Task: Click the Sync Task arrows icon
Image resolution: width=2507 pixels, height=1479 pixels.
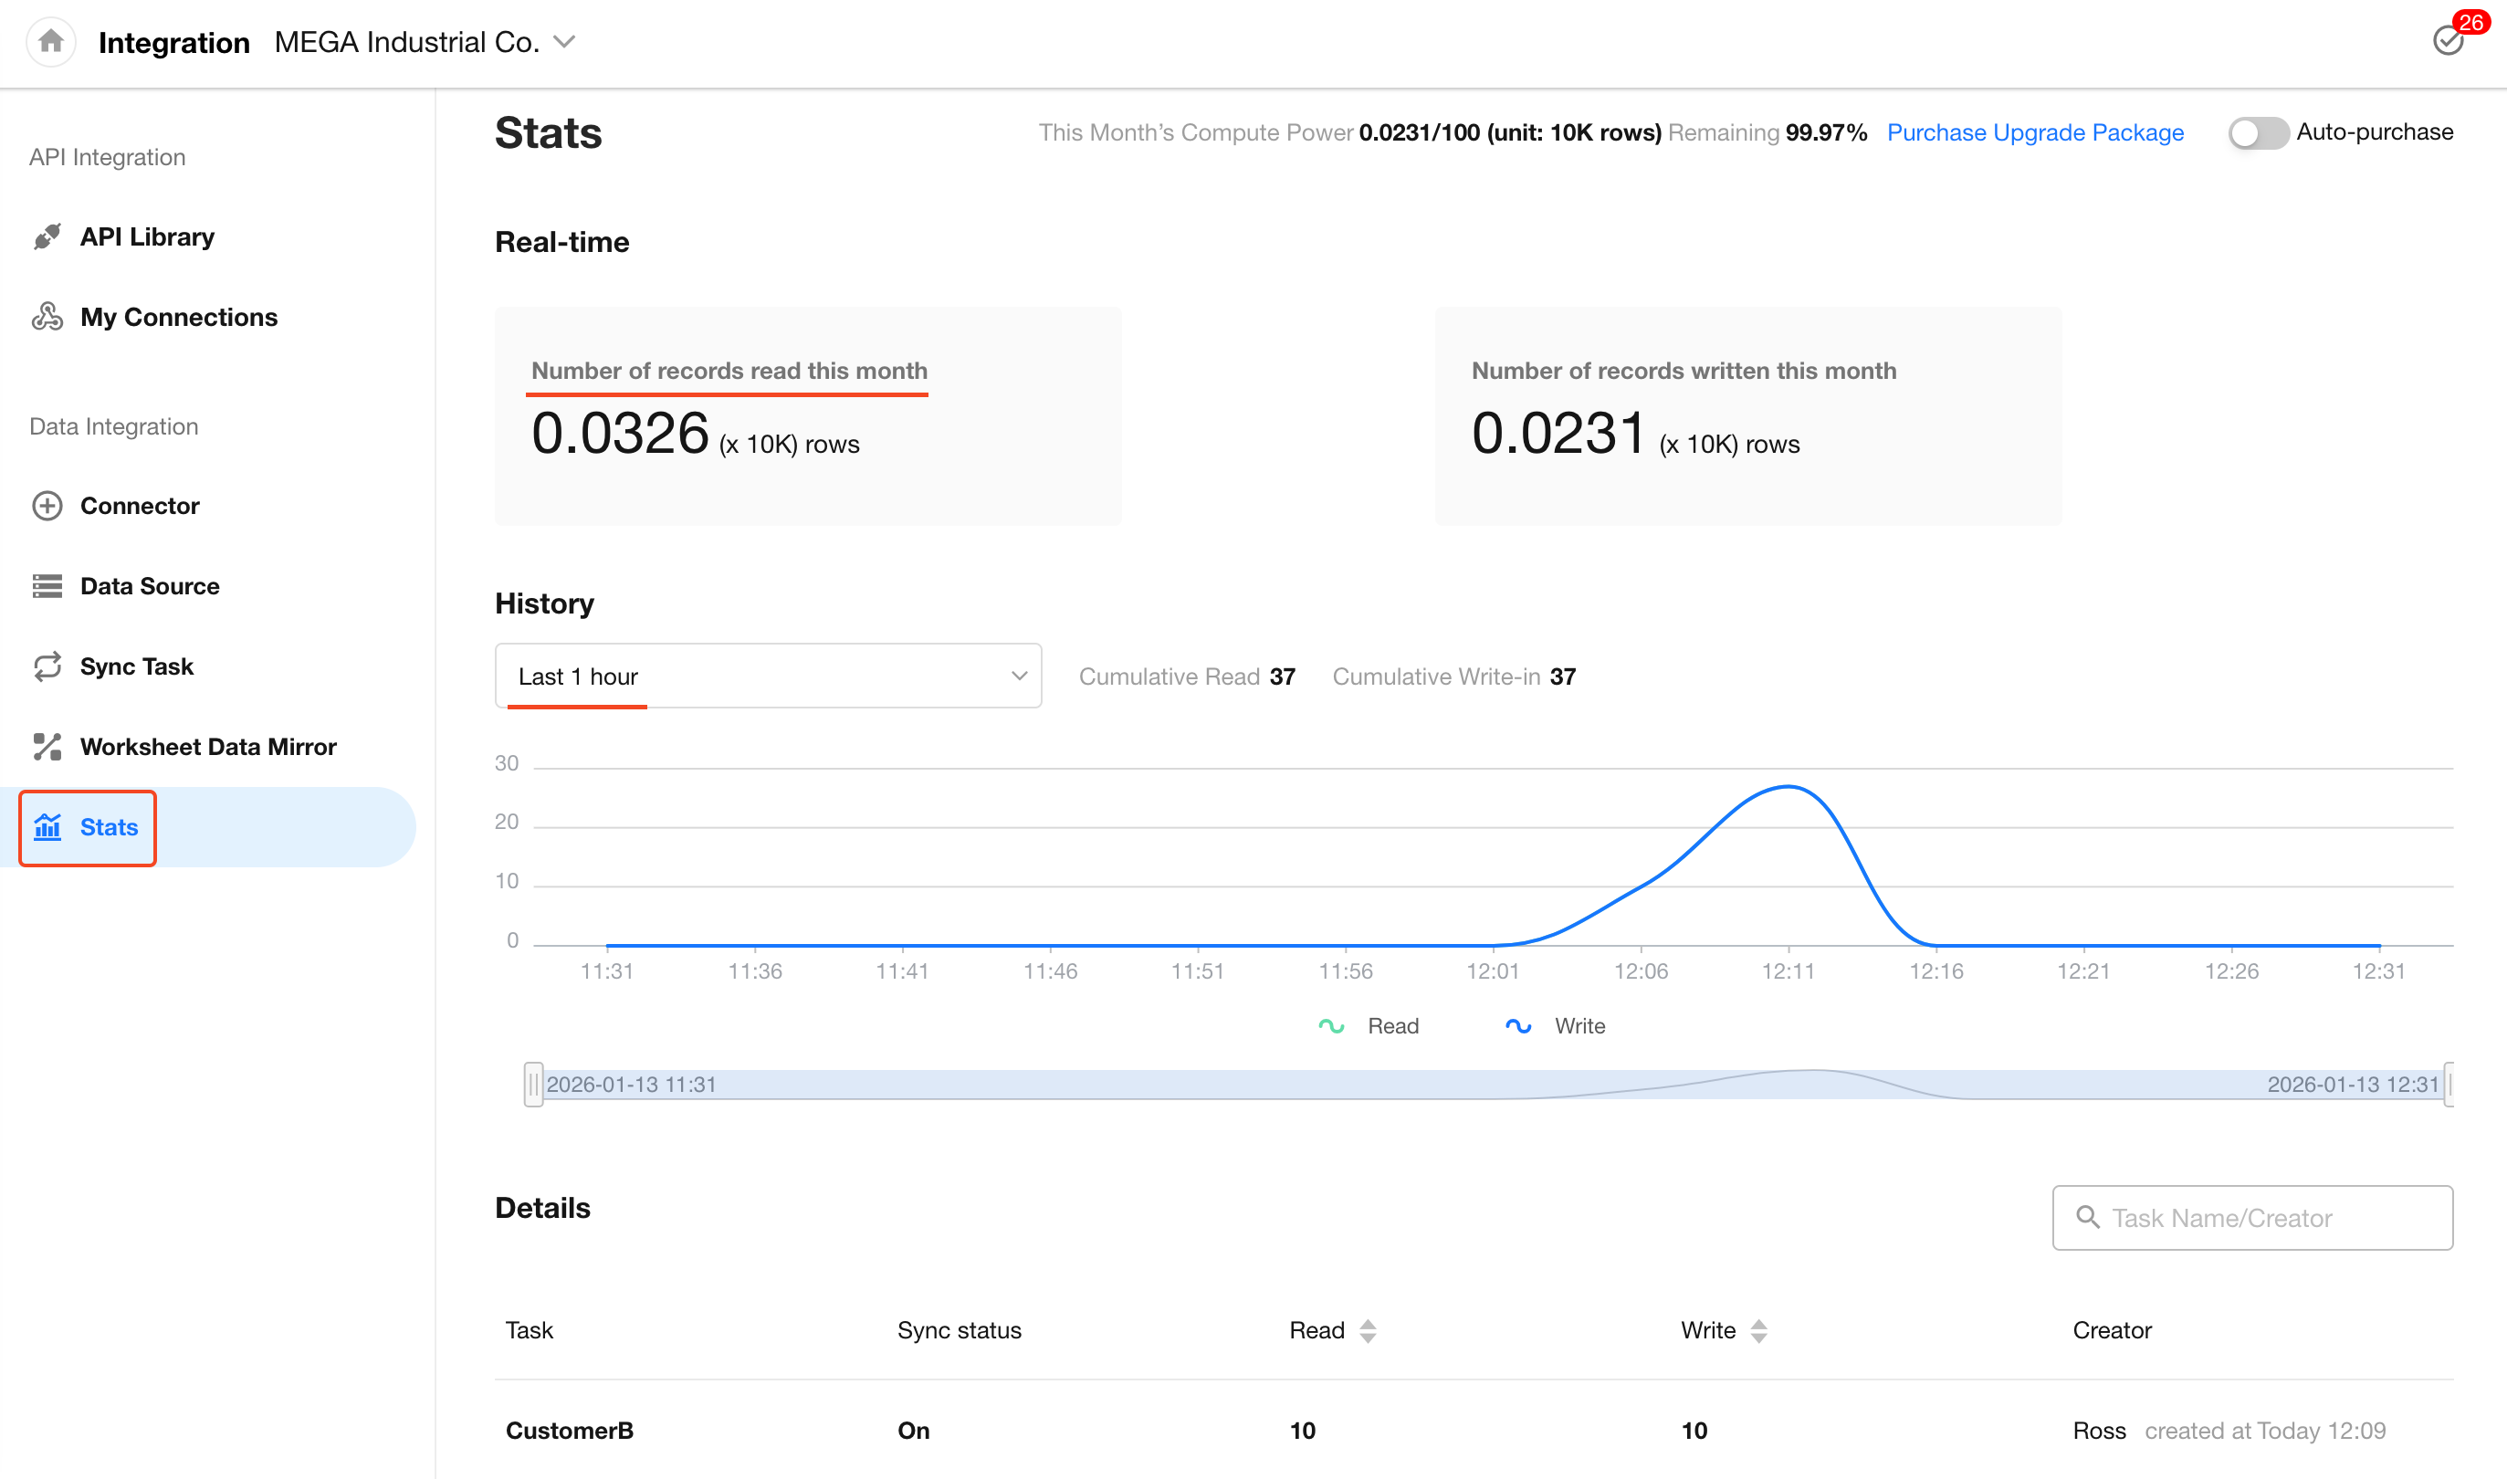Action: pos(47,666)
